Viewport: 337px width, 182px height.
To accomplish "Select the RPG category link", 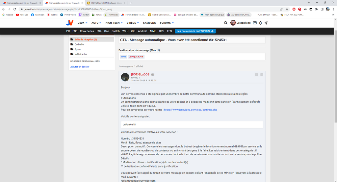I will tap(162, 31).
